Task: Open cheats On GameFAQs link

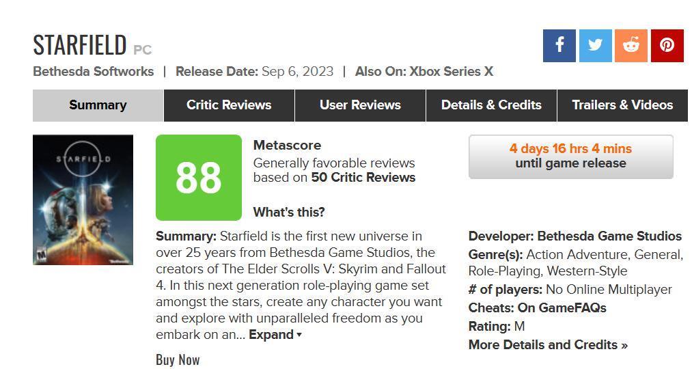Action: tap(562, 307)
